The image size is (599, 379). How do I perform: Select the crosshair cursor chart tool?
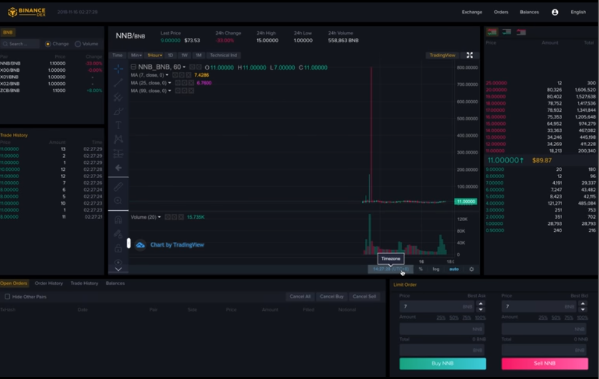click(x=119, y=69)
